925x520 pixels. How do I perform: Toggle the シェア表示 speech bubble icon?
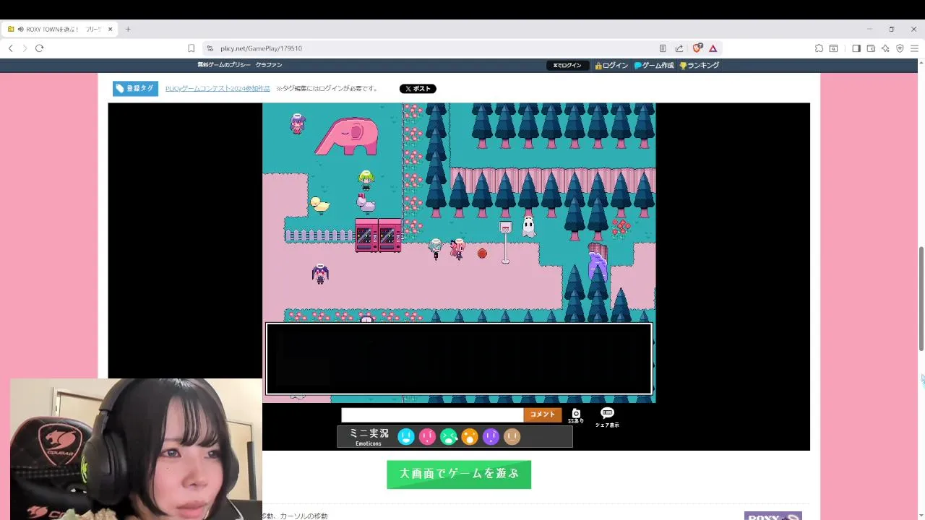607,416
